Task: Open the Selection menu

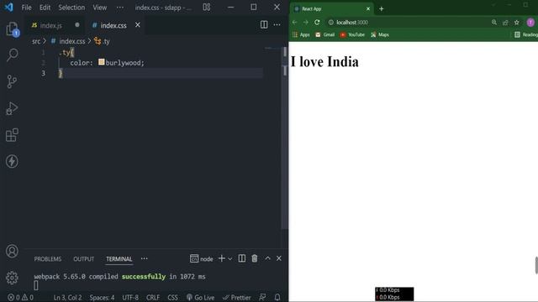Action: click(x=71, y=8)
